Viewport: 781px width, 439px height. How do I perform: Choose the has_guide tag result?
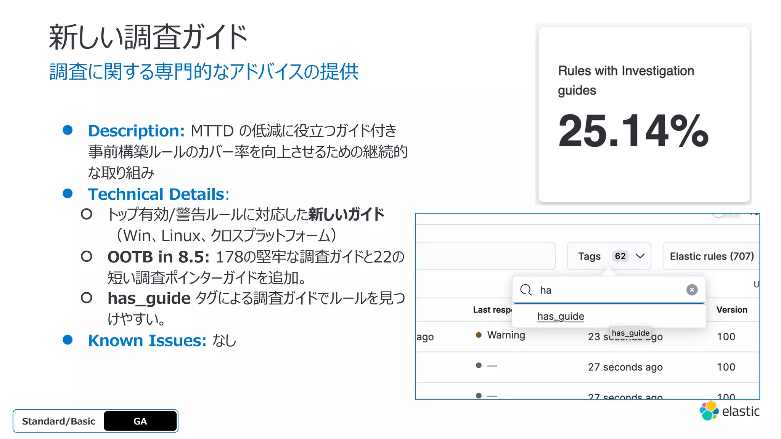pos(561,316)
